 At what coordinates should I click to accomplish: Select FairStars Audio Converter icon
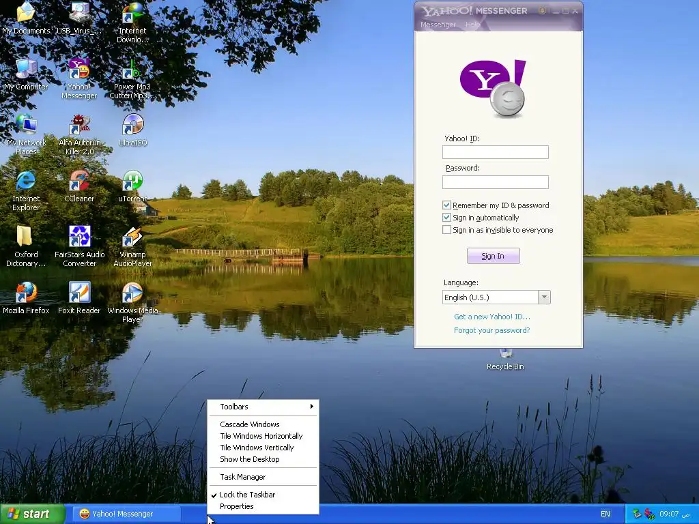(79, 246)
